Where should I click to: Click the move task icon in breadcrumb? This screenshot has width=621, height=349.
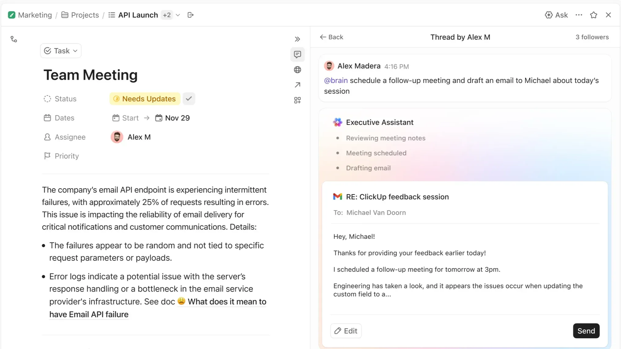pos(191,15)
